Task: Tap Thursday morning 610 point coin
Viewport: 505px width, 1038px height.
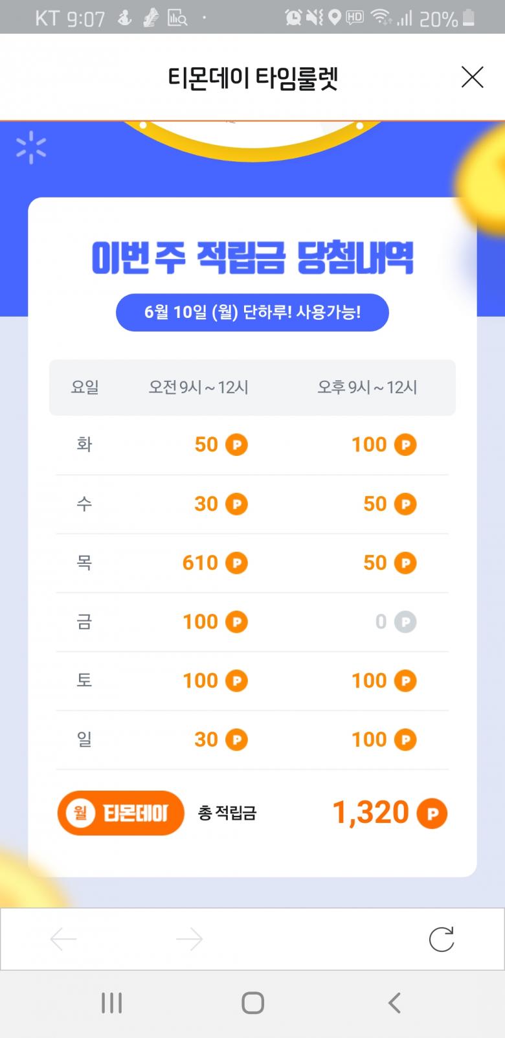Action: 236,563
